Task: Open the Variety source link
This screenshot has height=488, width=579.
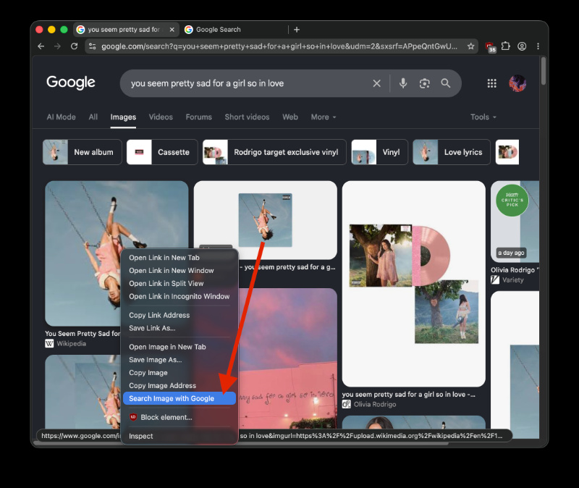Action: coord(507,280)
